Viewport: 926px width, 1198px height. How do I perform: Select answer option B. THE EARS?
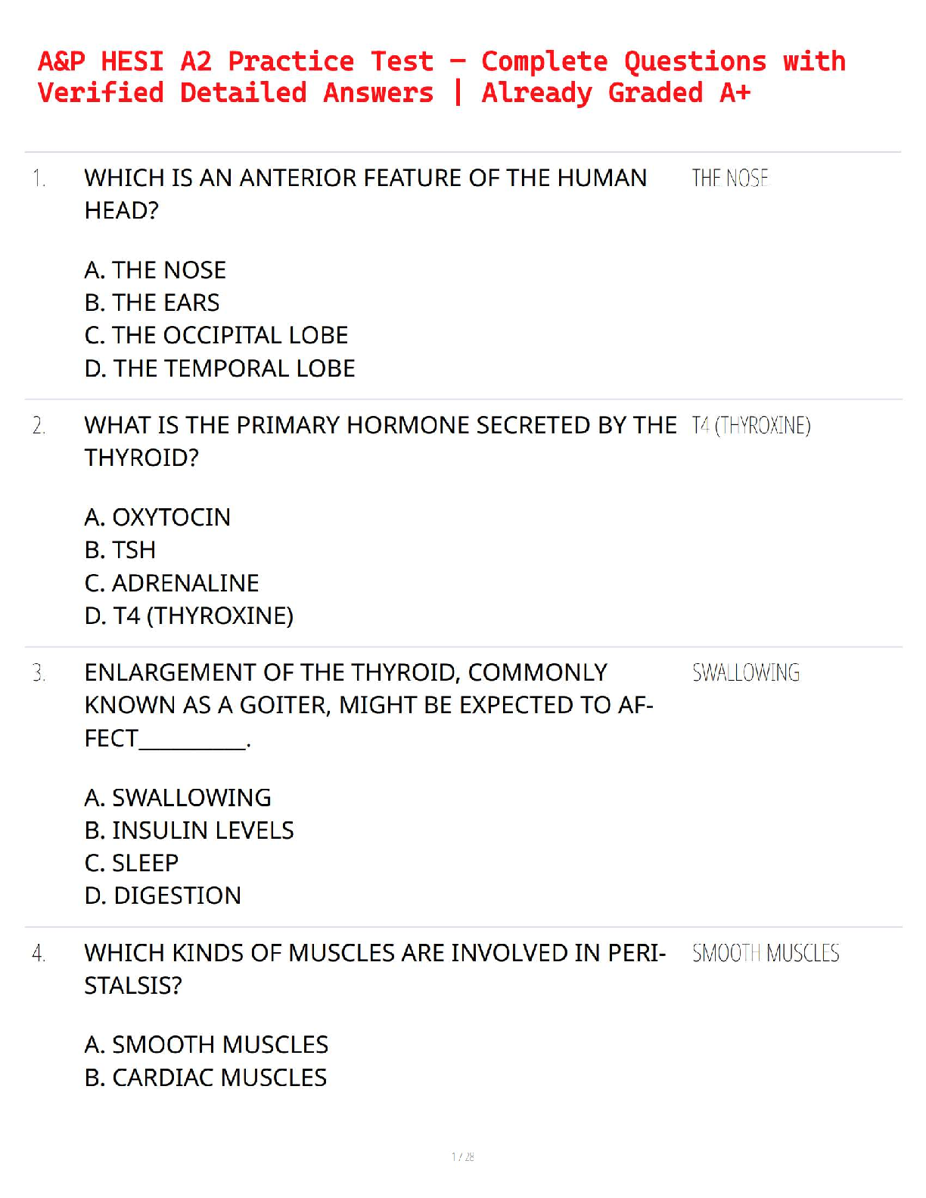(x=152, y=303)
